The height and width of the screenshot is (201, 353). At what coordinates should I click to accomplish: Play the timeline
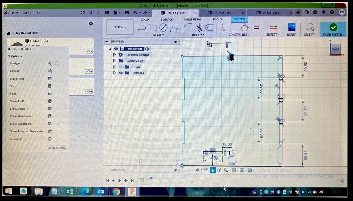[120, 181]
